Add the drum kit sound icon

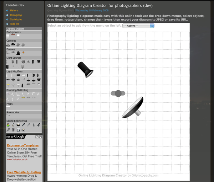tap(13, 125)
